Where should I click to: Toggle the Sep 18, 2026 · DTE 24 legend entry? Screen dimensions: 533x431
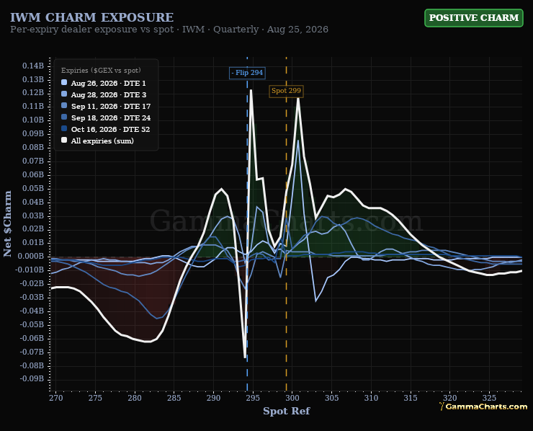(106, 117)
